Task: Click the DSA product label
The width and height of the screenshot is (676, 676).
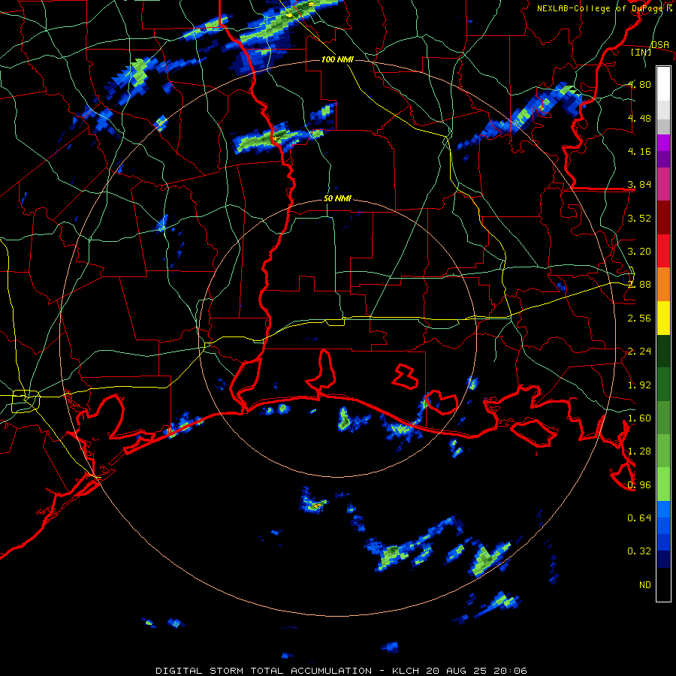Action: [x=660, y=44]
